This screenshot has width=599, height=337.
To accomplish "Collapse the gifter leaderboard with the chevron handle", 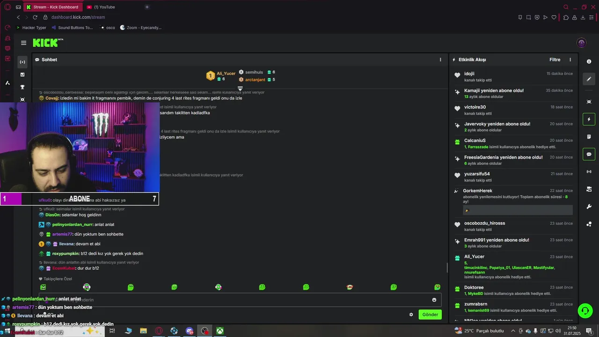I will [x=240, y=88].
